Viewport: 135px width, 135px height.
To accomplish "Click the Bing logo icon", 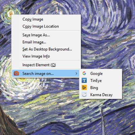I will pos(84,88).
